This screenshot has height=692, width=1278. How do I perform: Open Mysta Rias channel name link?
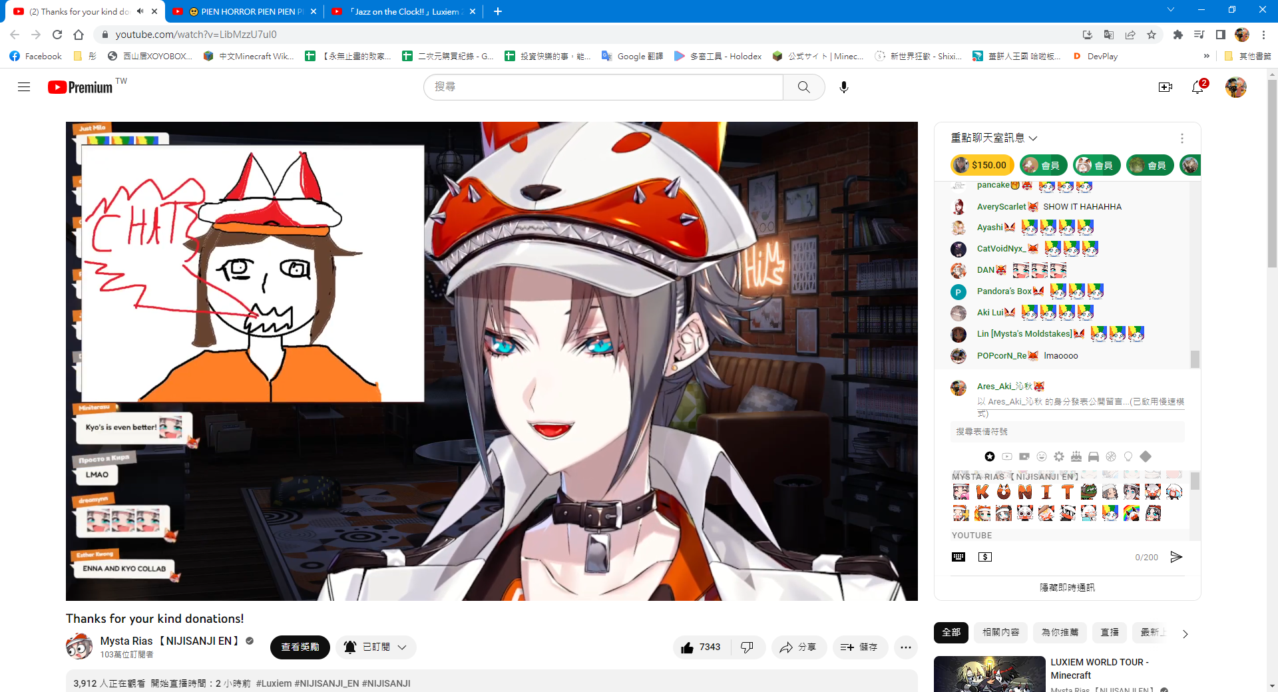coord(170,641)
